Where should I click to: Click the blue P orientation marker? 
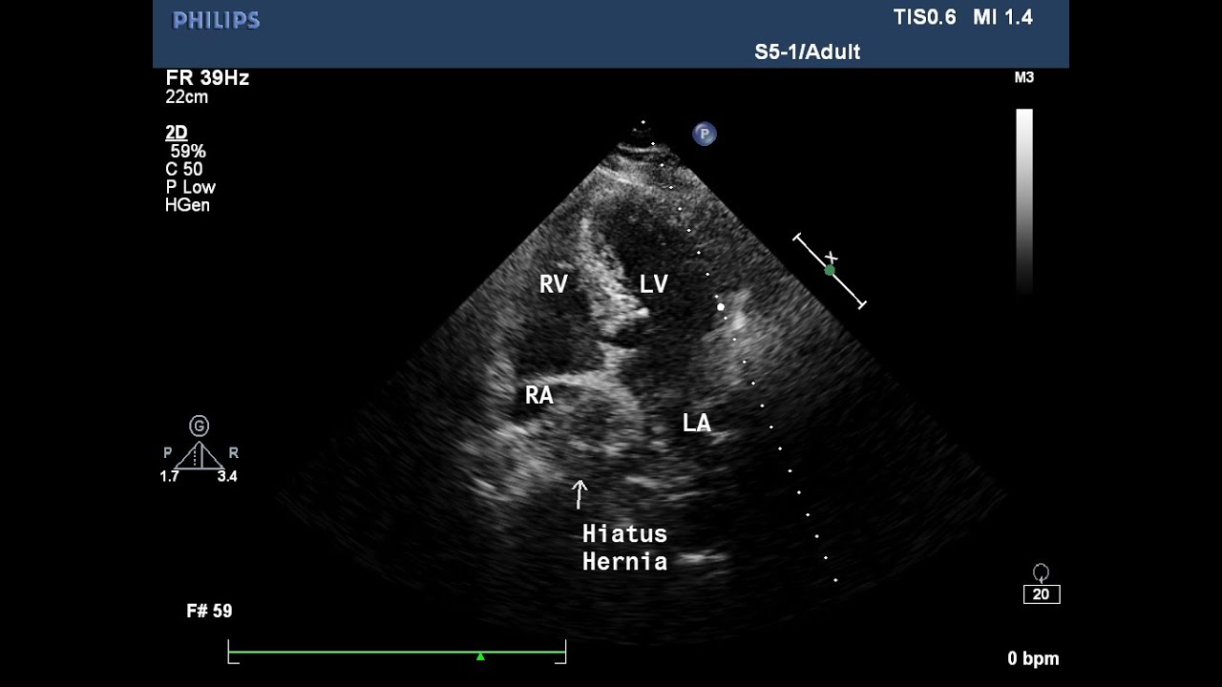tap(705, 135)
